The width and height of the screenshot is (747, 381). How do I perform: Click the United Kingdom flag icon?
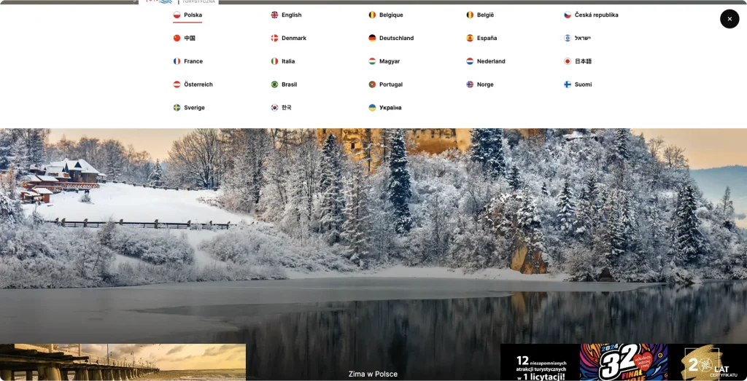(x=274, y=15)
